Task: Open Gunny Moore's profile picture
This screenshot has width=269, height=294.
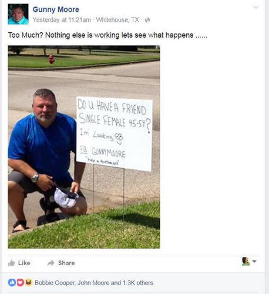Action: point(18,14)
